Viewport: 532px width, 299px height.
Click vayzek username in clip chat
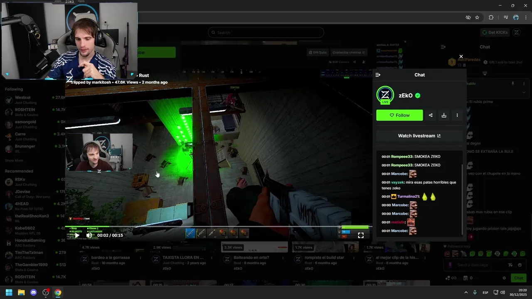click(x=398, y=182)
